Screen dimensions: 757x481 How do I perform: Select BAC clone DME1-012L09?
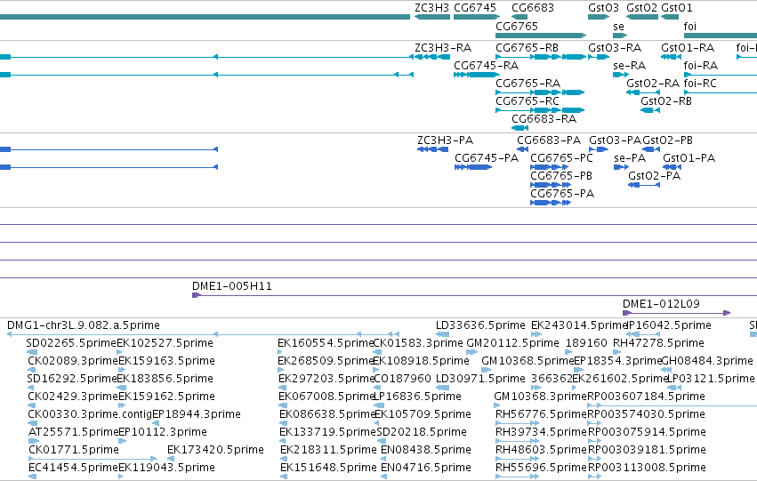click(676, 313)
